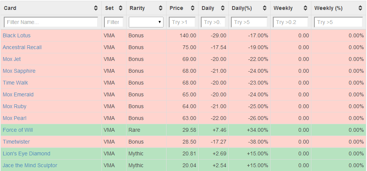Click the Price filter box 'Try >1'
367x171 pixels.
click(182, 22)
